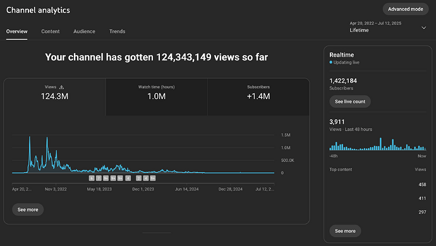The width and height of the screenshot is (436, 246).
Task: Go to the Trends tab
Action: (117, 32)
